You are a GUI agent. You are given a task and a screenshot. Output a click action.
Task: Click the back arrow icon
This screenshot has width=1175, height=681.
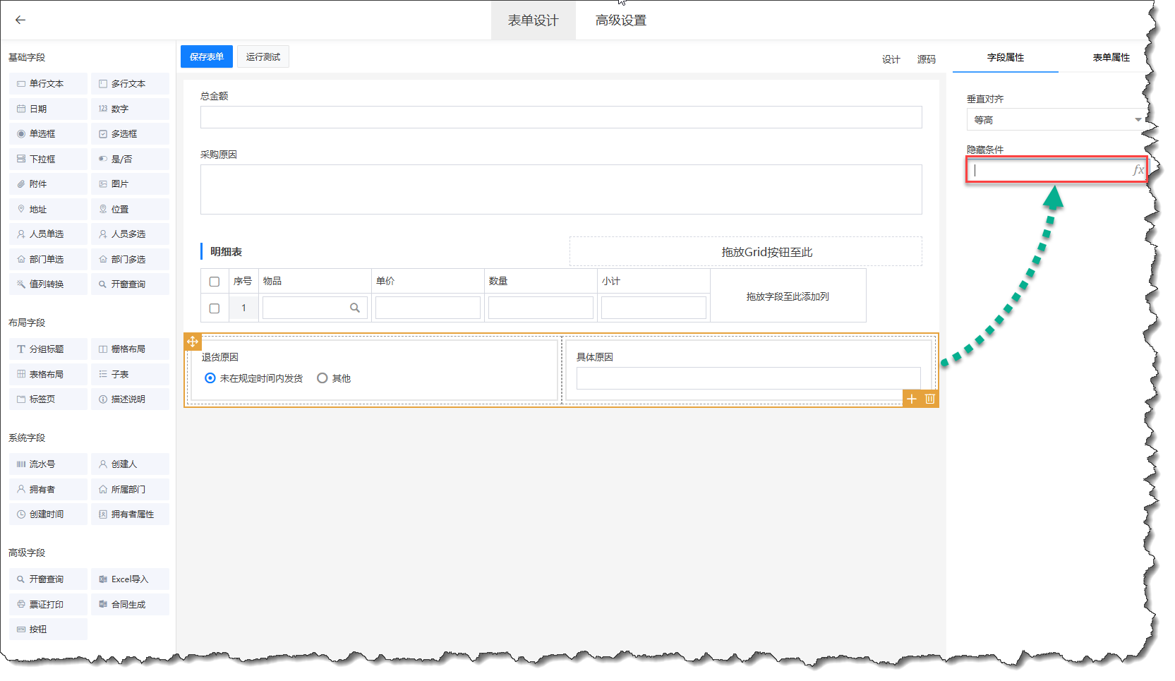[x=20, y=20]
